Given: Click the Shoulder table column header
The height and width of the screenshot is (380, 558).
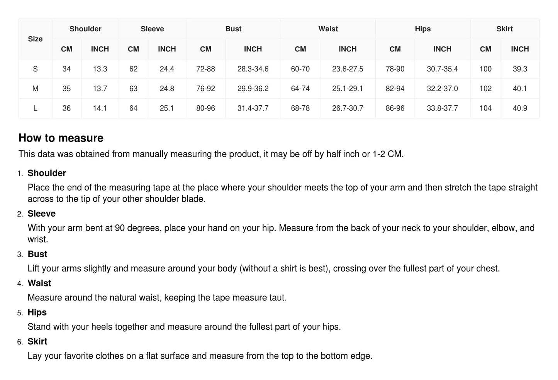Looking at the screenshot, I should pos(85,29).
